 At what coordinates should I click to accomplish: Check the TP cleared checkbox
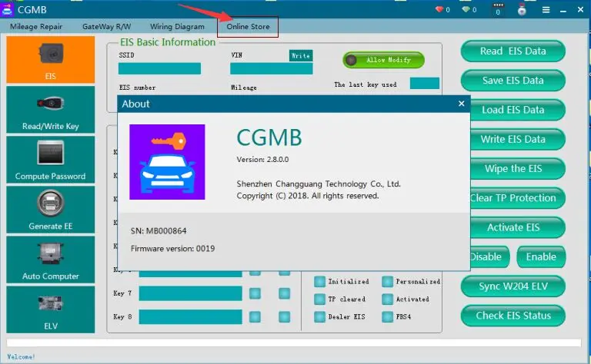tap(319, 299)
